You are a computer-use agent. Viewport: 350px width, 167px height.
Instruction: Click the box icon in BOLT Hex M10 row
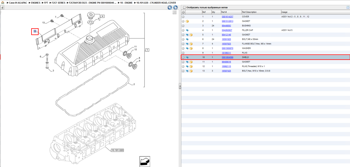pos(191,71)
